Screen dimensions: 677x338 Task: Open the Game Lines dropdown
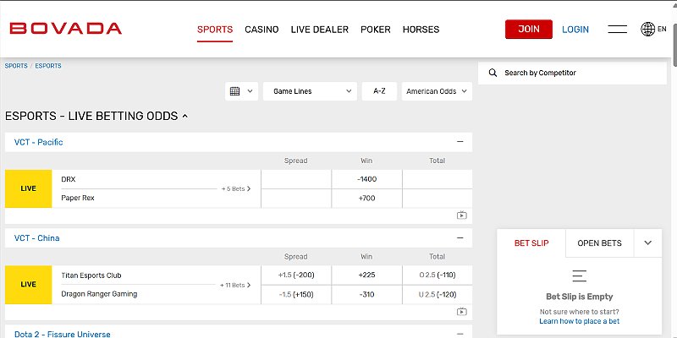click(x=309, y=91)
